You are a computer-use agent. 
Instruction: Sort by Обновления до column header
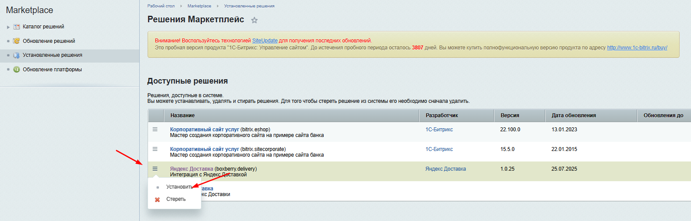click(x=664, y=116)
